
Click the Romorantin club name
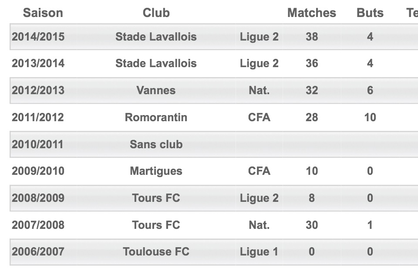[156, 117]
